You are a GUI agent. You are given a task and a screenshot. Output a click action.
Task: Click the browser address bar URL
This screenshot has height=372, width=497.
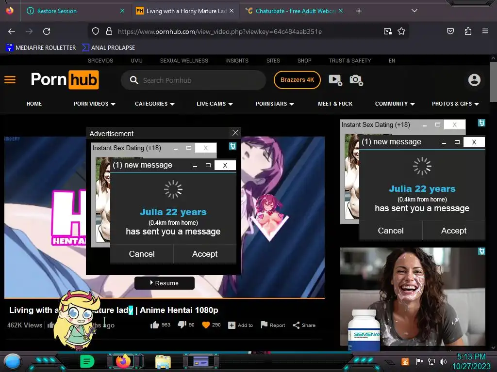click(x=220, y=31)
